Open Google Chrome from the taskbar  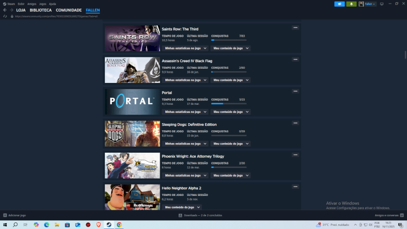point(119,225)
